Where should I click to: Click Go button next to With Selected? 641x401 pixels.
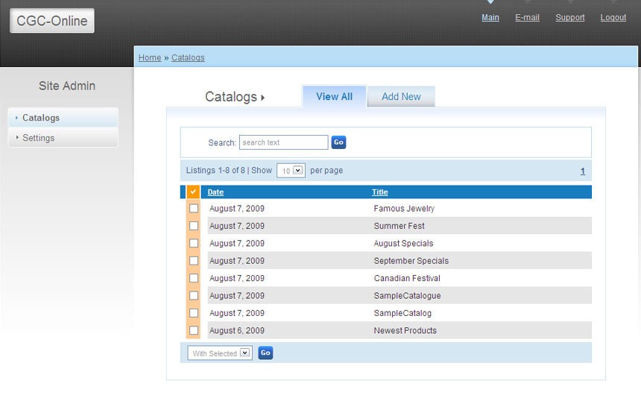point(265,353)
